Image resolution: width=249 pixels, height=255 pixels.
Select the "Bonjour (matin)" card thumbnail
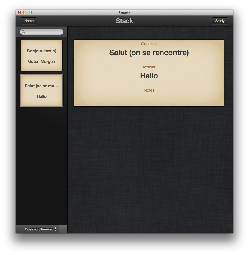(42, 56)
